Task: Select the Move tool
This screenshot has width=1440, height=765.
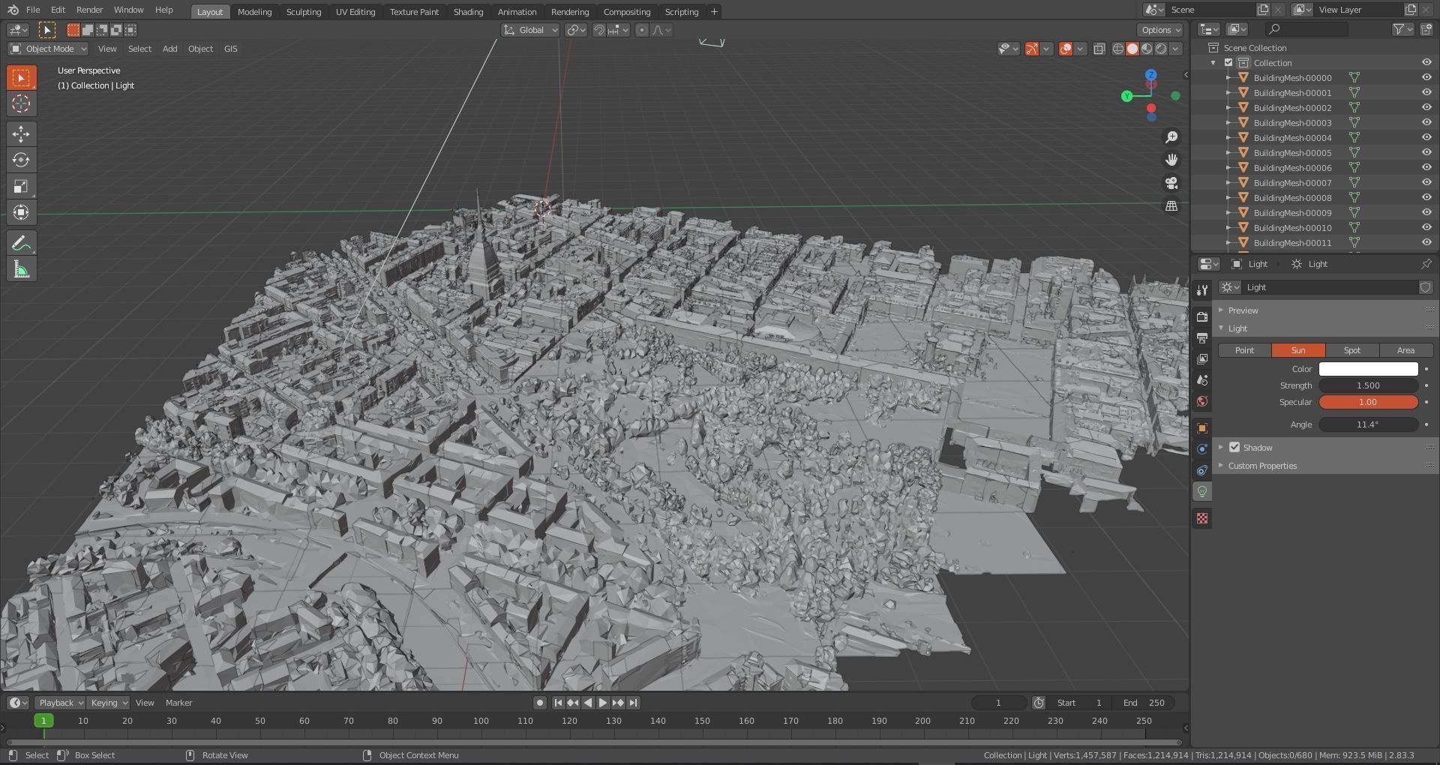Action: 21,133
